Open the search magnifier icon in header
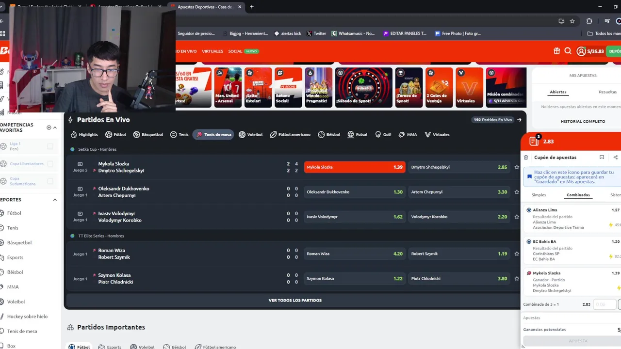This screenshot has height=349, width=621. coord(568,51)
